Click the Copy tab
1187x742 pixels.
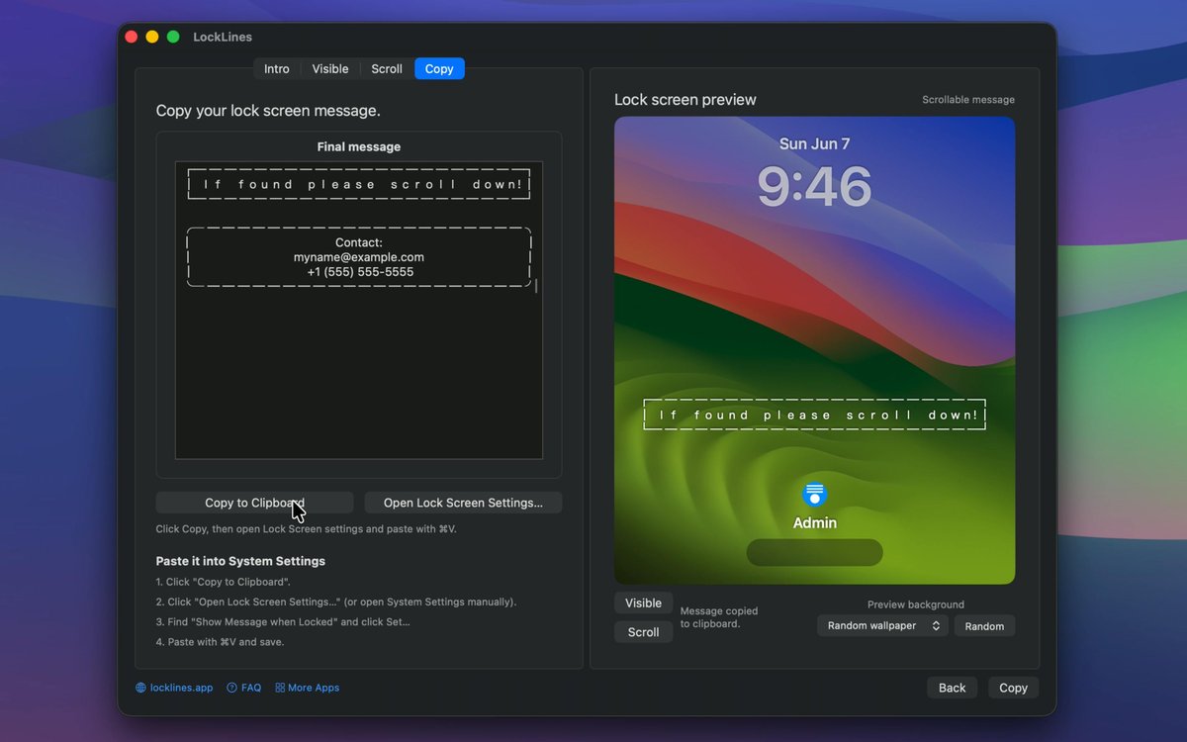point(439,68)
